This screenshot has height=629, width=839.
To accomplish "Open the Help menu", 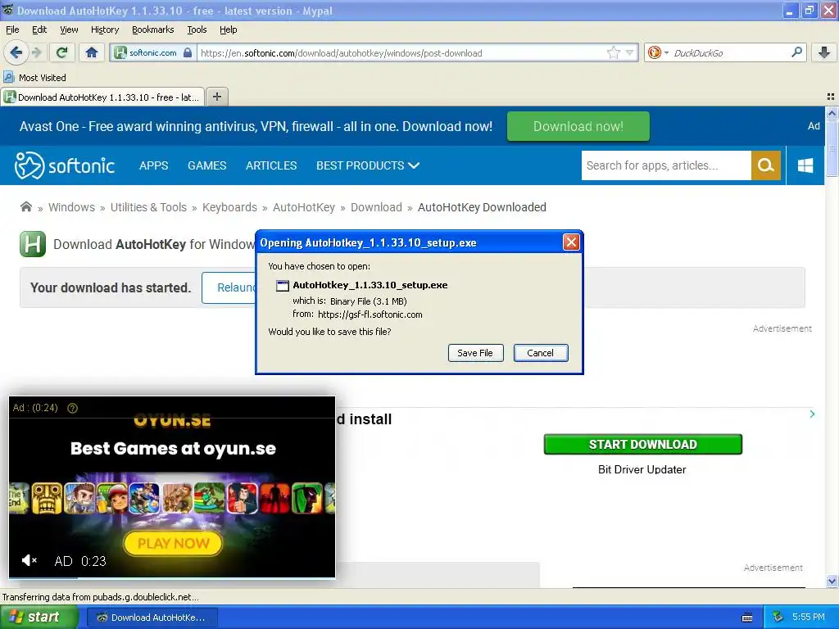I will [x=228, y=29].
